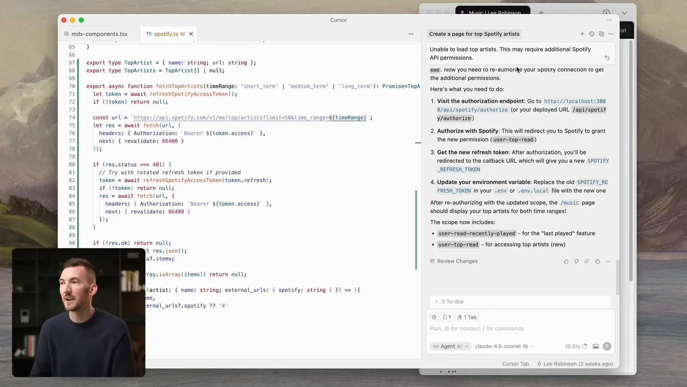Click the @ add context button
This screenshot has width=687, height=387.
pos(434,317)
